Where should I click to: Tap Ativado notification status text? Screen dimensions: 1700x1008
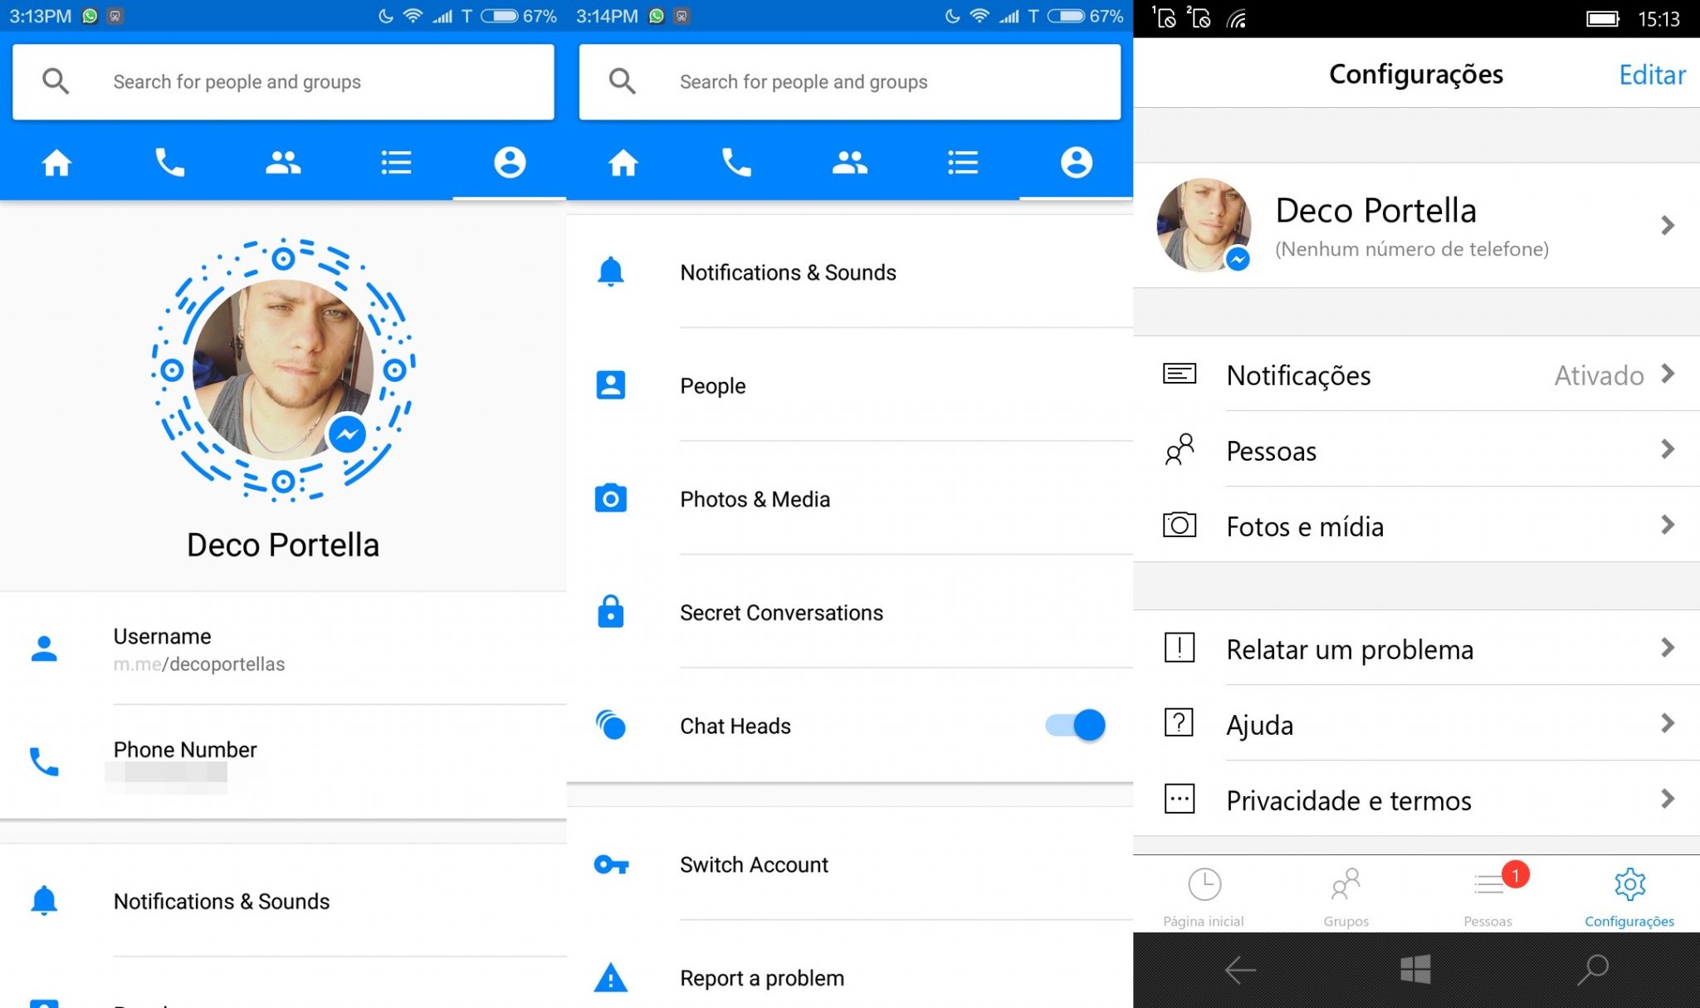1599,375
